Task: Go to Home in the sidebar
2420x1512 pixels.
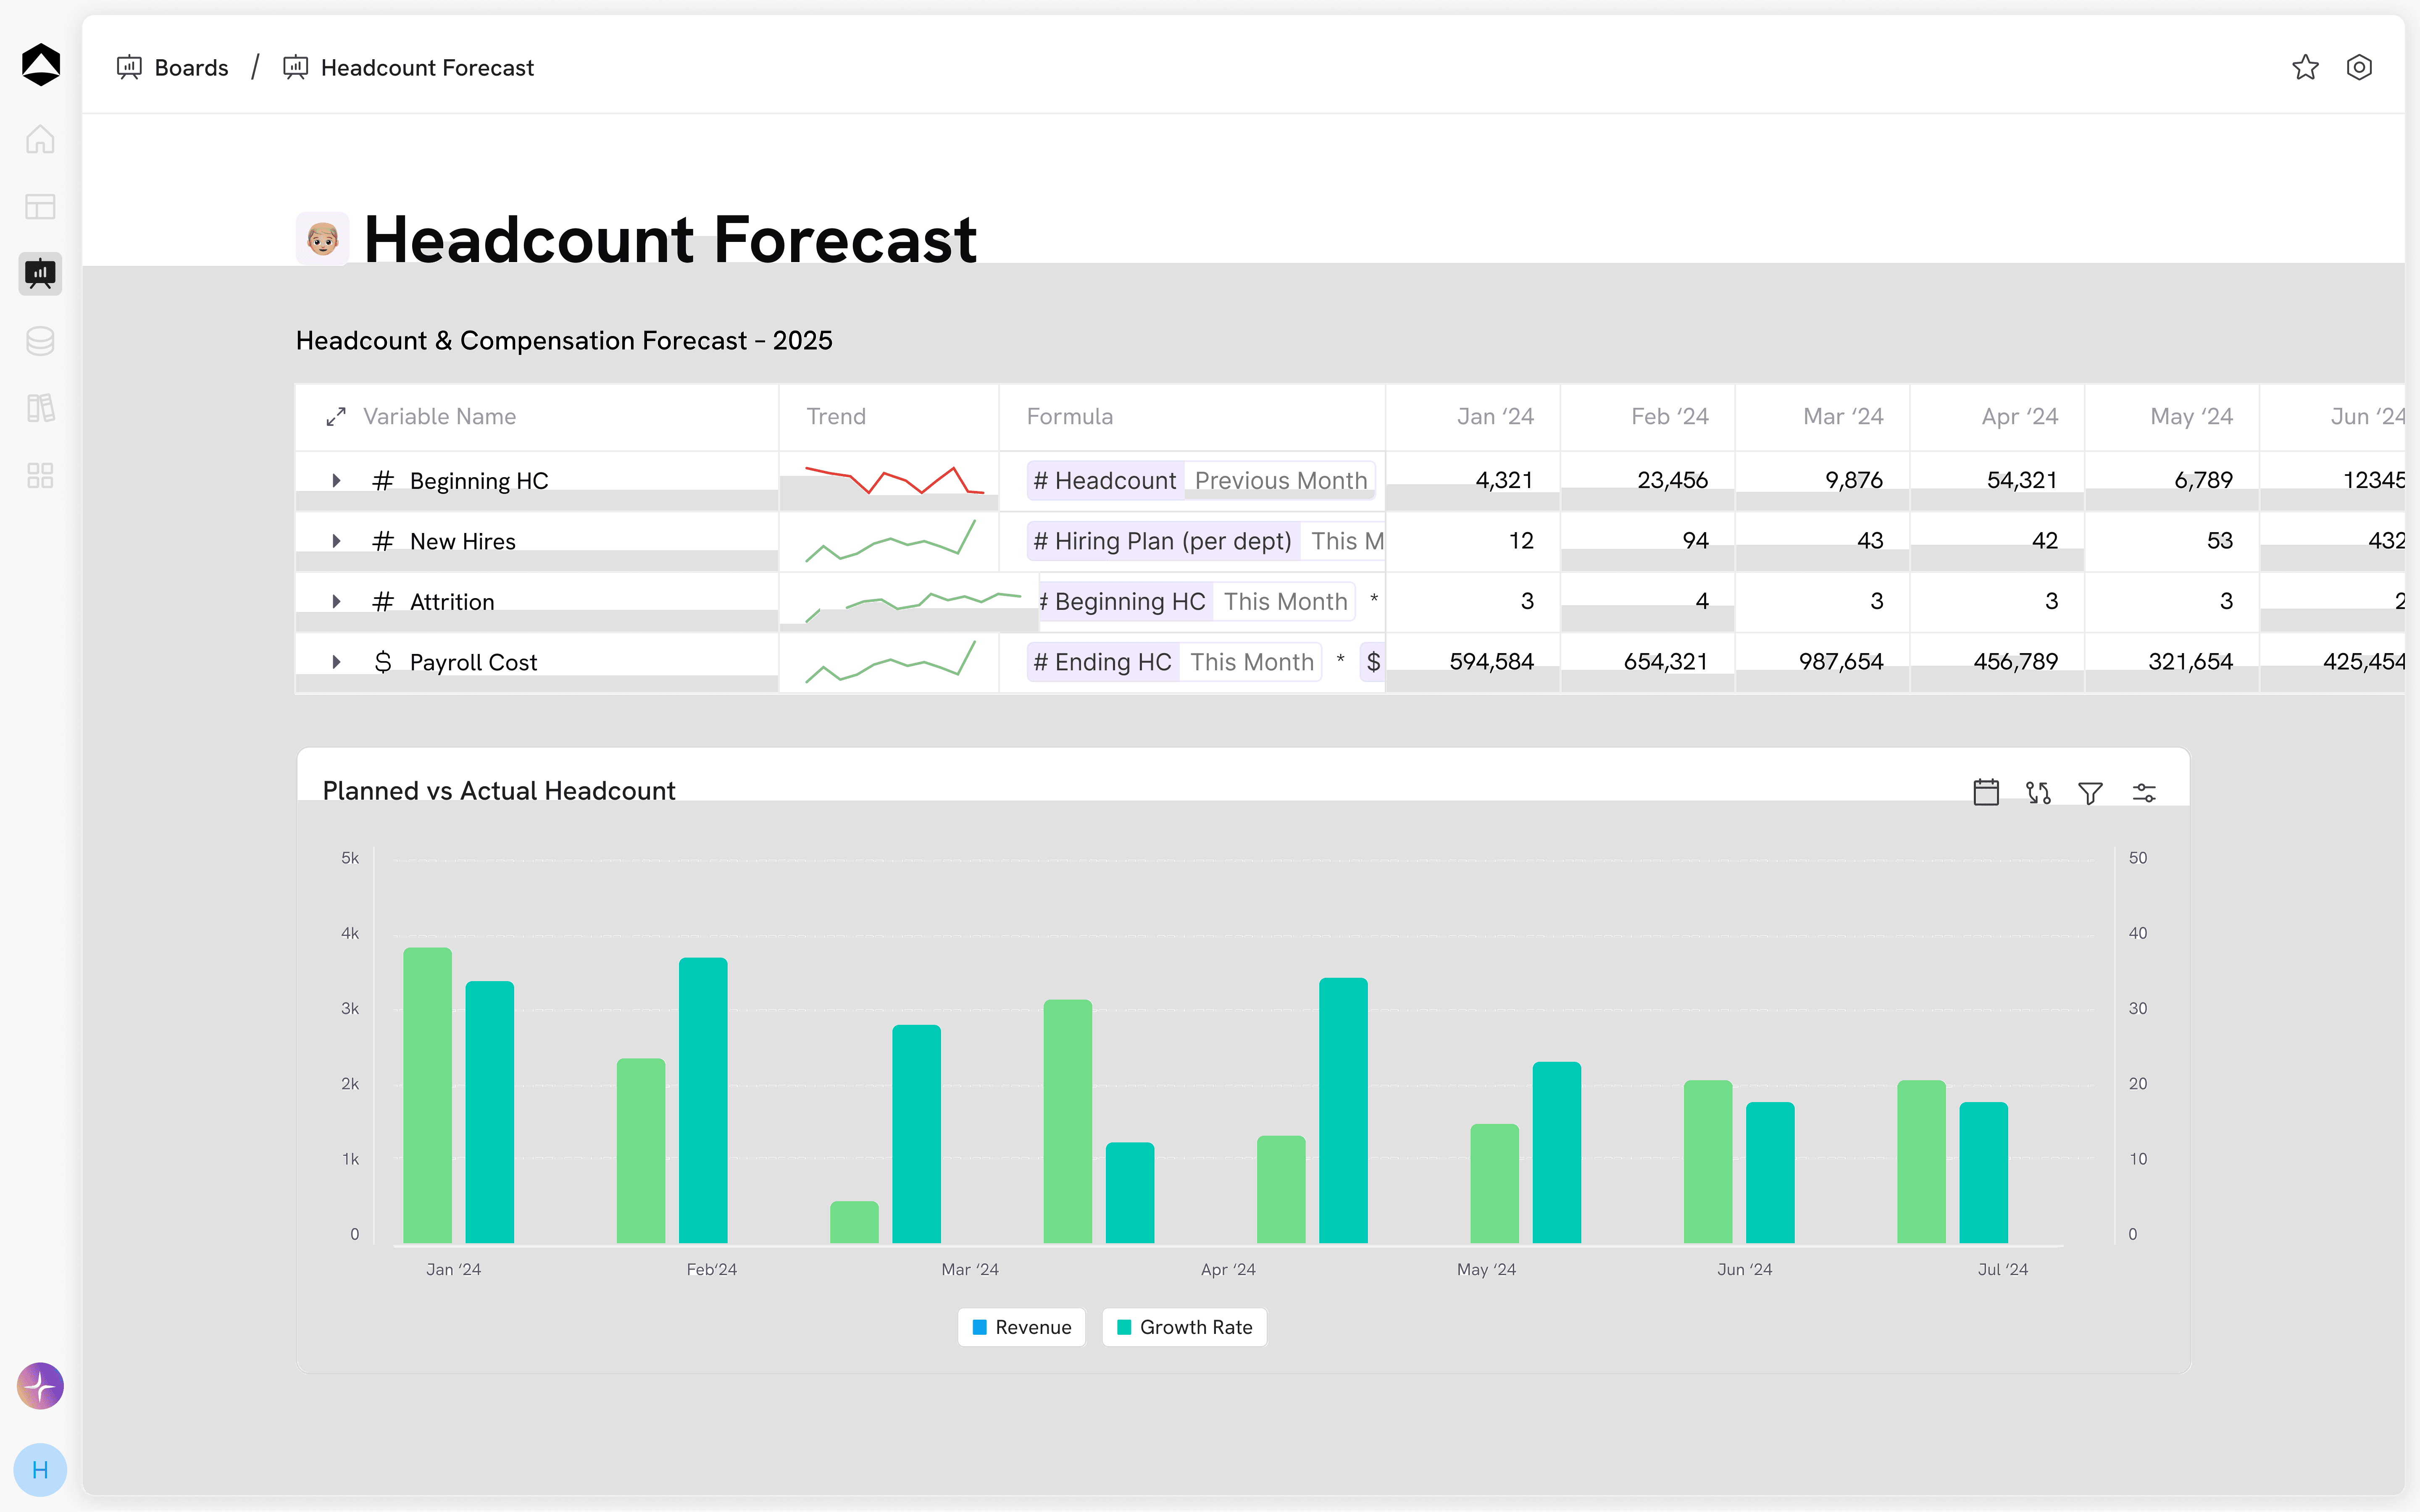Action: click(x=40, y=139)
